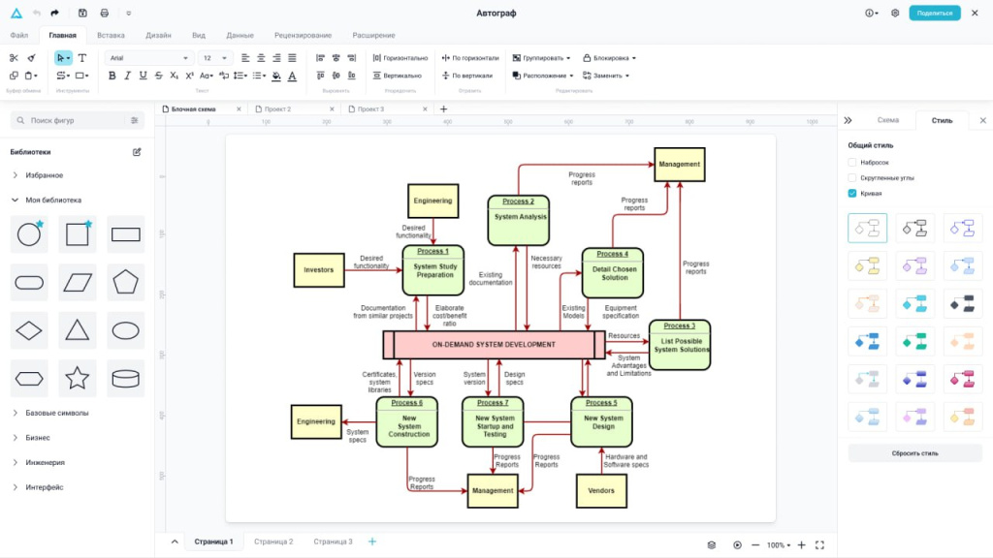
Task: Enter fullscreen with the bottom-right icon
Action: (819, 544)
